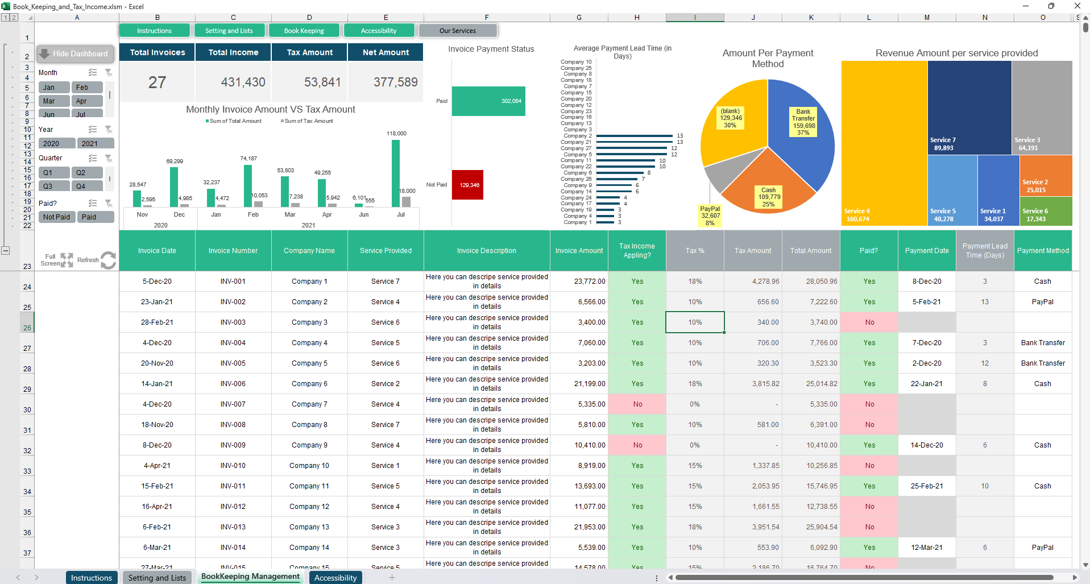Clear the Quarter slicer filter
The image size is (1090, 584).
[109, 158]
